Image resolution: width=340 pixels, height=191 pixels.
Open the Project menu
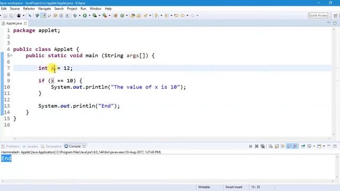[x=72, y=8]
